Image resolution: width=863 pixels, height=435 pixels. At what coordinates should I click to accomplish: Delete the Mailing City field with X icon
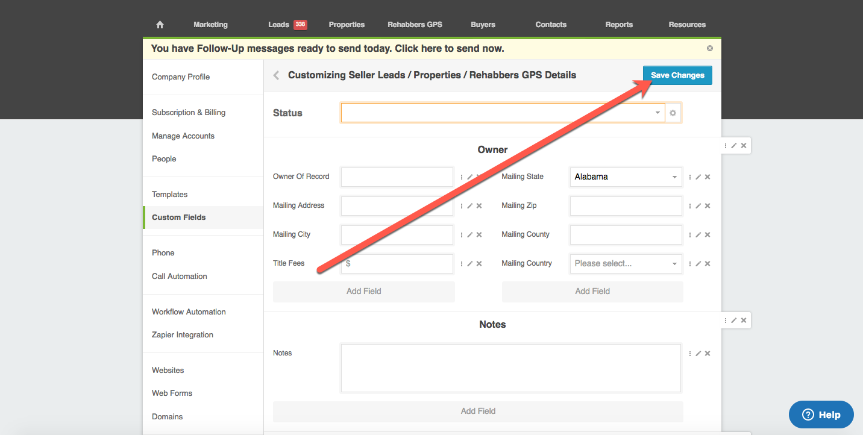pyautogui.click(x=479, y=235)
